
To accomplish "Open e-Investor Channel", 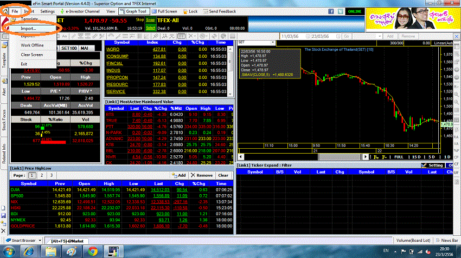I will [x=80, y=11].
